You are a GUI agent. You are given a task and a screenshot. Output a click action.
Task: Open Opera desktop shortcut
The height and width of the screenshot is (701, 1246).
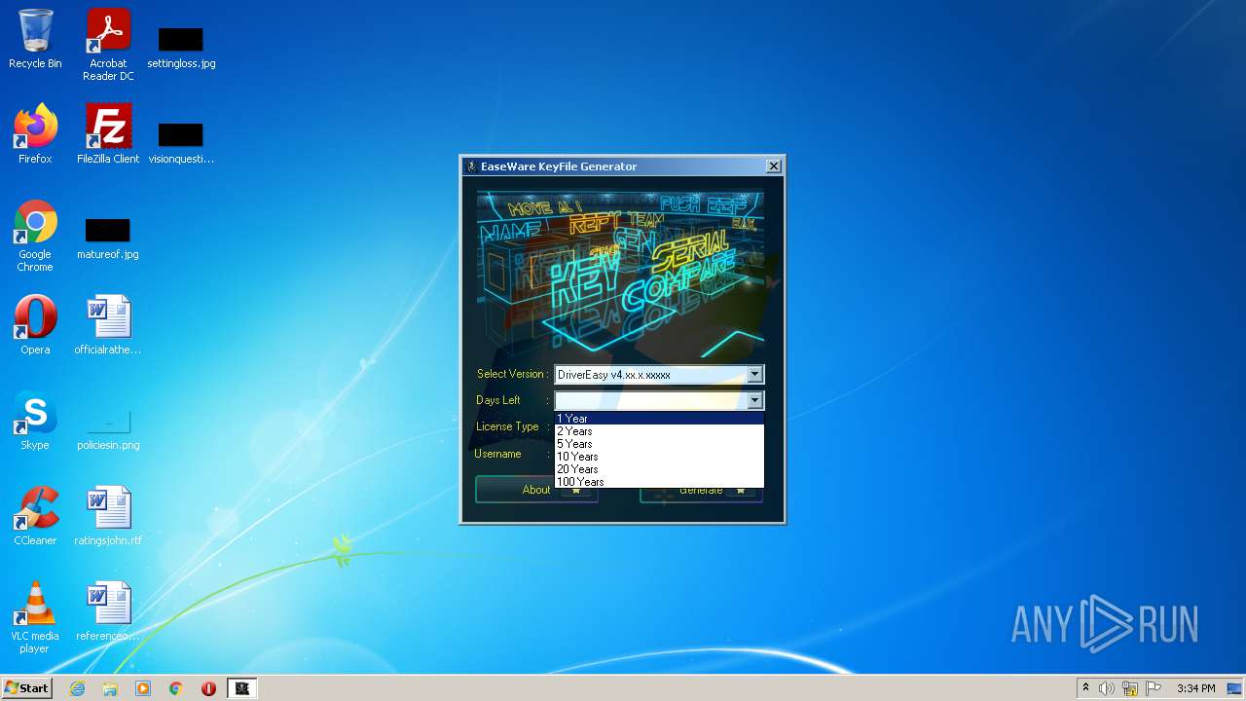coord(35,324)
